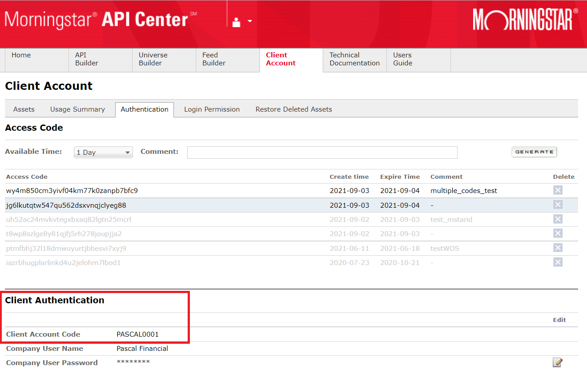Image resolution: width=587 pixels, height=382 pixels.
Task: Click the multiple_codes_test comment cell
Action: (464, 191)
